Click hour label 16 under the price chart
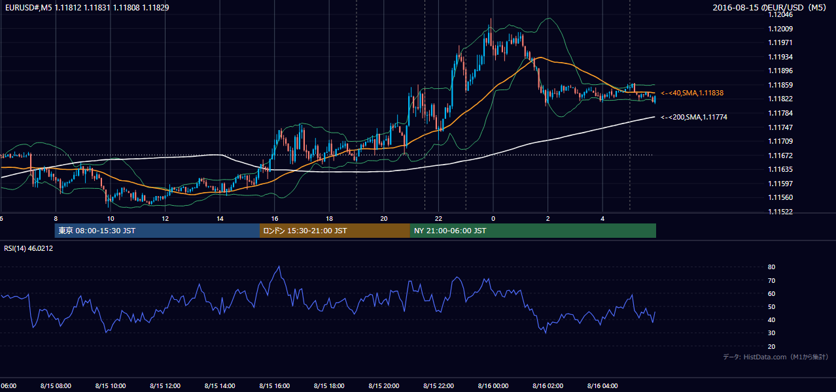Viewport: 836px width, 392px height. tap(275, 218)
